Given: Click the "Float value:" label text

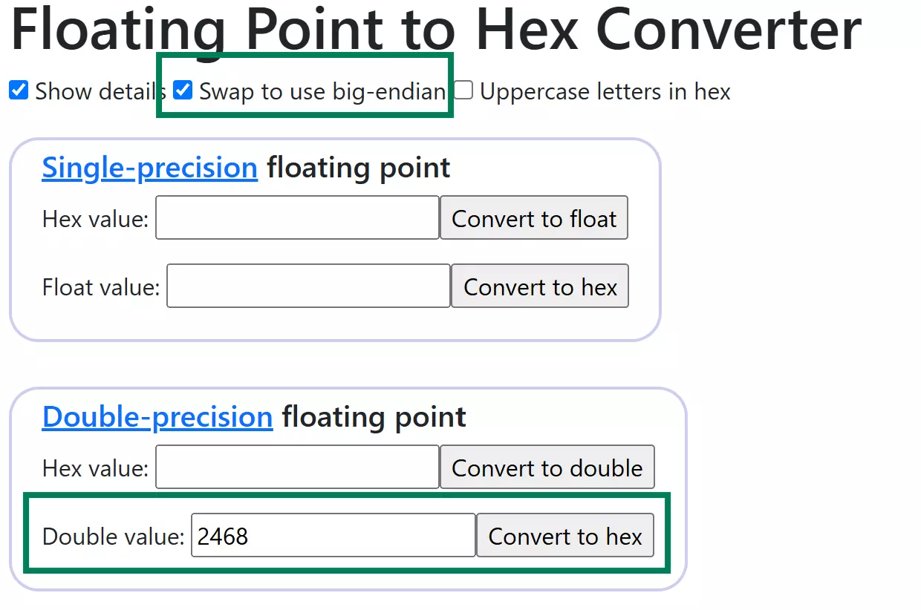Looking at the screenshot, I should [101, 286].
